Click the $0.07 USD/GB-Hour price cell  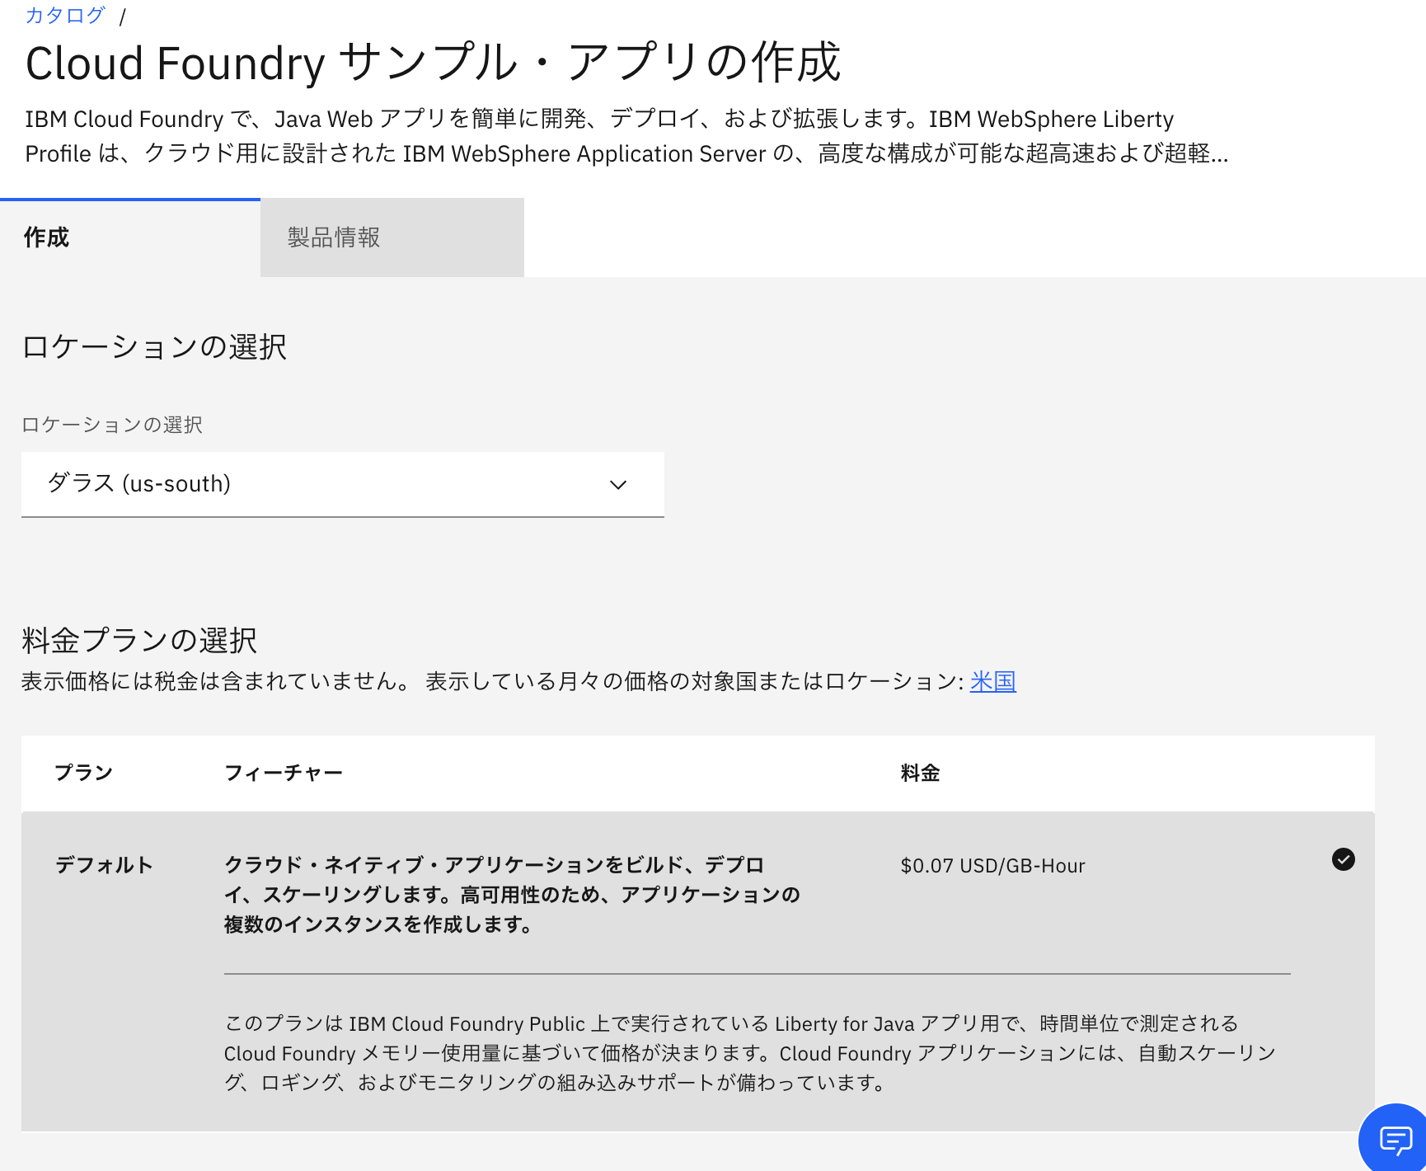point(992,865)
